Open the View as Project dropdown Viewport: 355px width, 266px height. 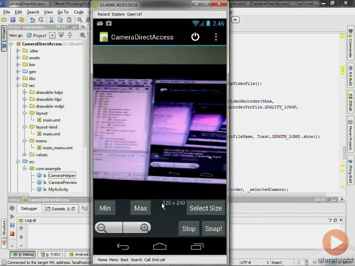[52, 35]
